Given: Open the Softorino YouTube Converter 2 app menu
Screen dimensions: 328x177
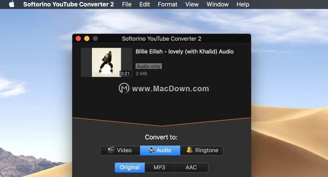Looking at the screenshot, I should 68,4.
